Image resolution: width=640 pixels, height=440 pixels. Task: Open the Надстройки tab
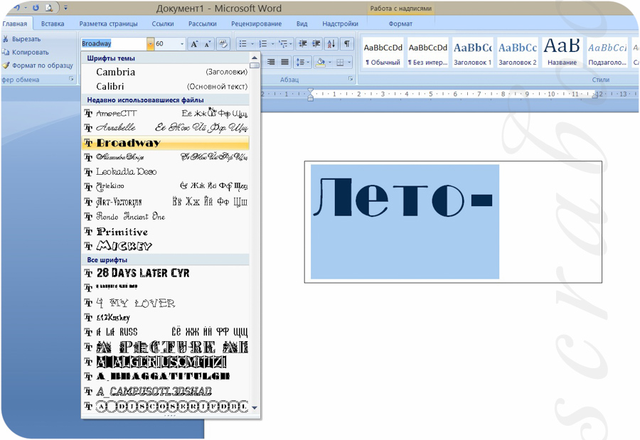[341, 23]
